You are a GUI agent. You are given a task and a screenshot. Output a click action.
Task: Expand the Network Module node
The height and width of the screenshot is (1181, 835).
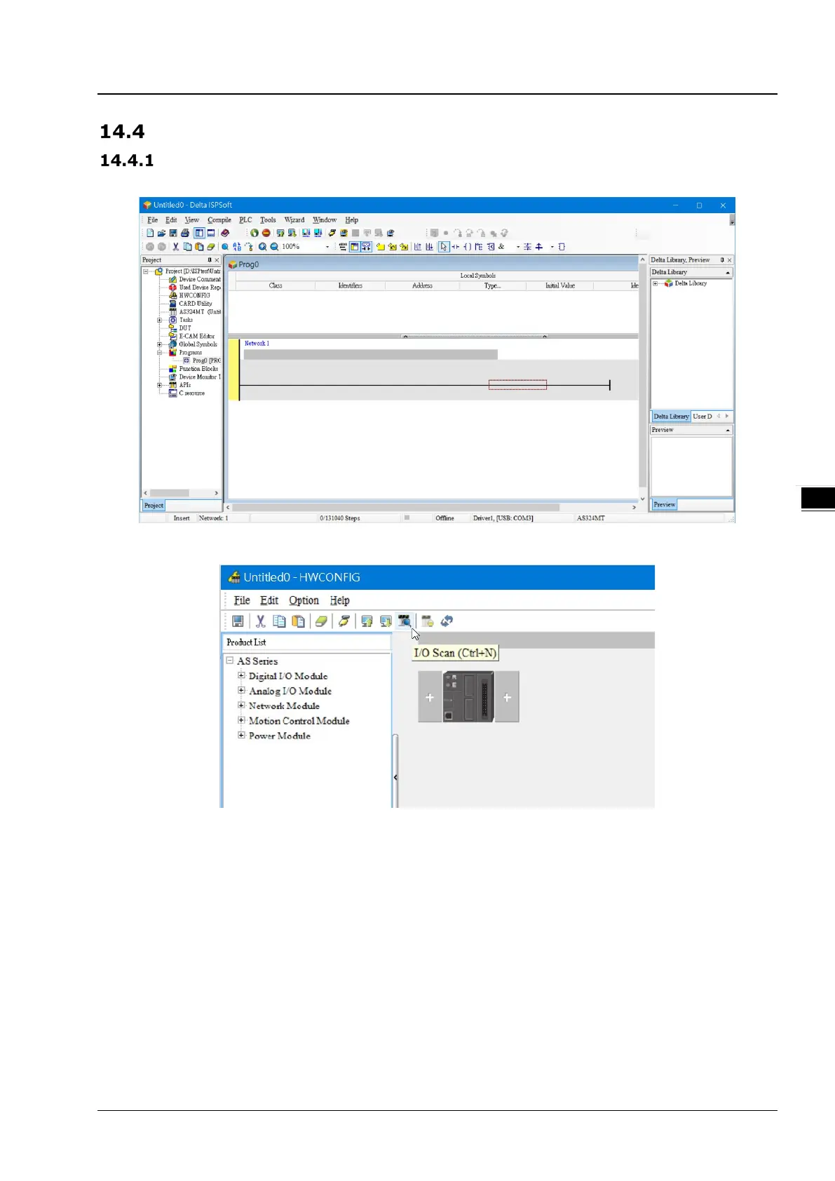pos(241,706)
